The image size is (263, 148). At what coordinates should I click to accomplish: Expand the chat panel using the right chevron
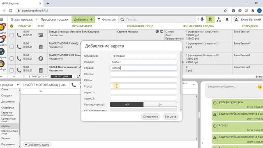coord(203,143)
